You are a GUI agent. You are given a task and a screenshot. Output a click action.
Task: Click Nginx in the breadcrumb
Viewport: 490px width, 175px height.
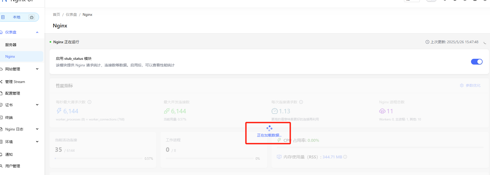coord(87,14)
